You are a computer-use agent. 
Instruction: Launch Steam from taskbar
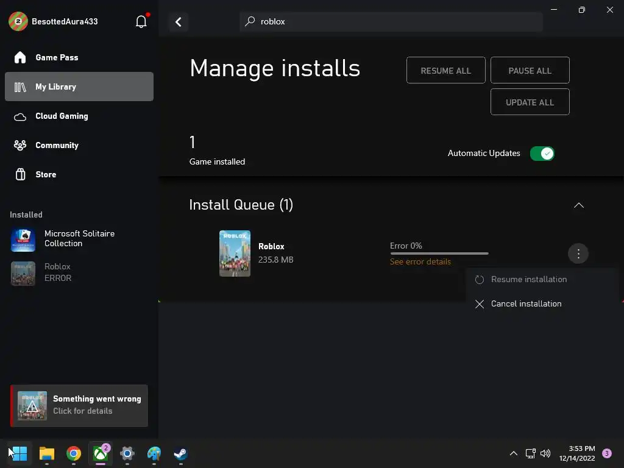click(x=180, y=453)
